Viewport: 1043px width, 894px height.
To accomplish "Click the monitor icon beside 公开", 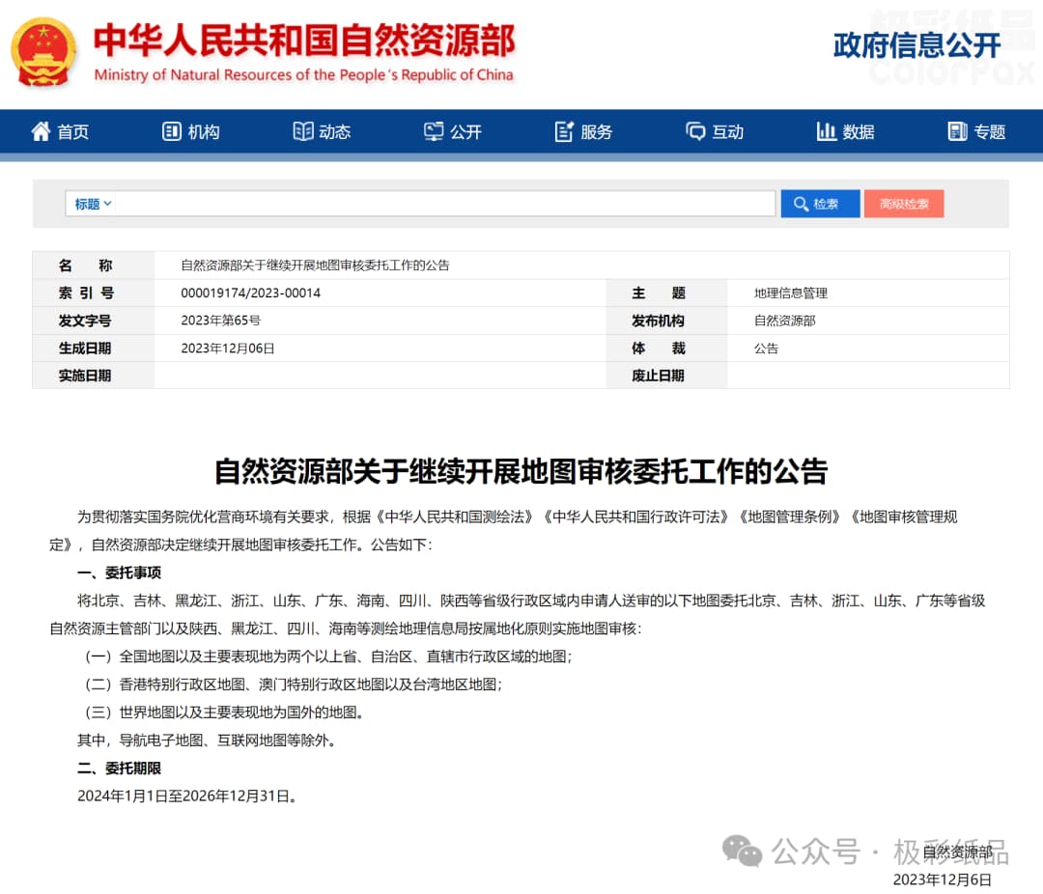I will coord(434,131).
